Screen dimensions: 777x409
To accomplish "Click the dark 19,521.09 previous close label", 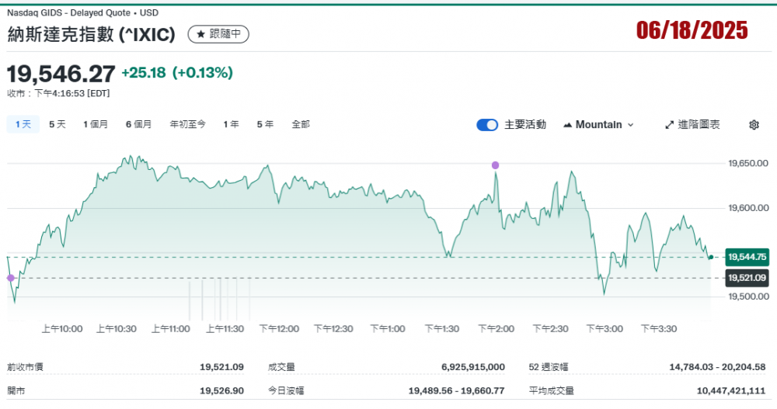I will (x=747, y=278).
